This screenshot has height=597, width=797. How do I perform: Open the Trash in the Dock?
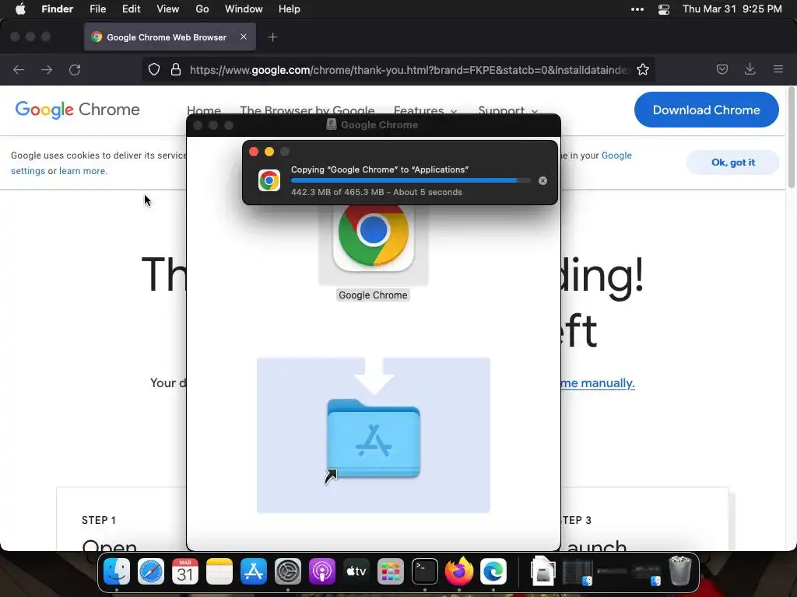click(x=679, y=571)
